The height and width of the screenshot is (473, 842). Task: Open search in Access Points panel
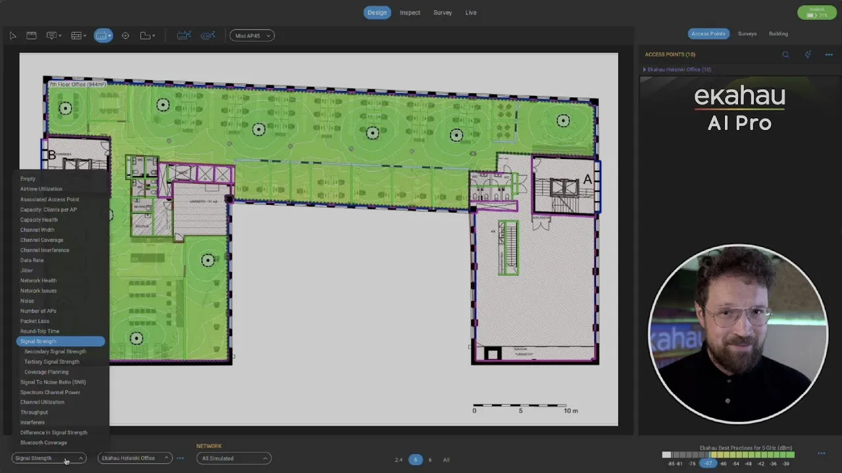(785, 55)
